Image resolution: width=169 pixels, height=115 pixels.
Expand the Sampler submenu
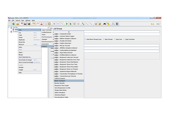coord(48,39)
